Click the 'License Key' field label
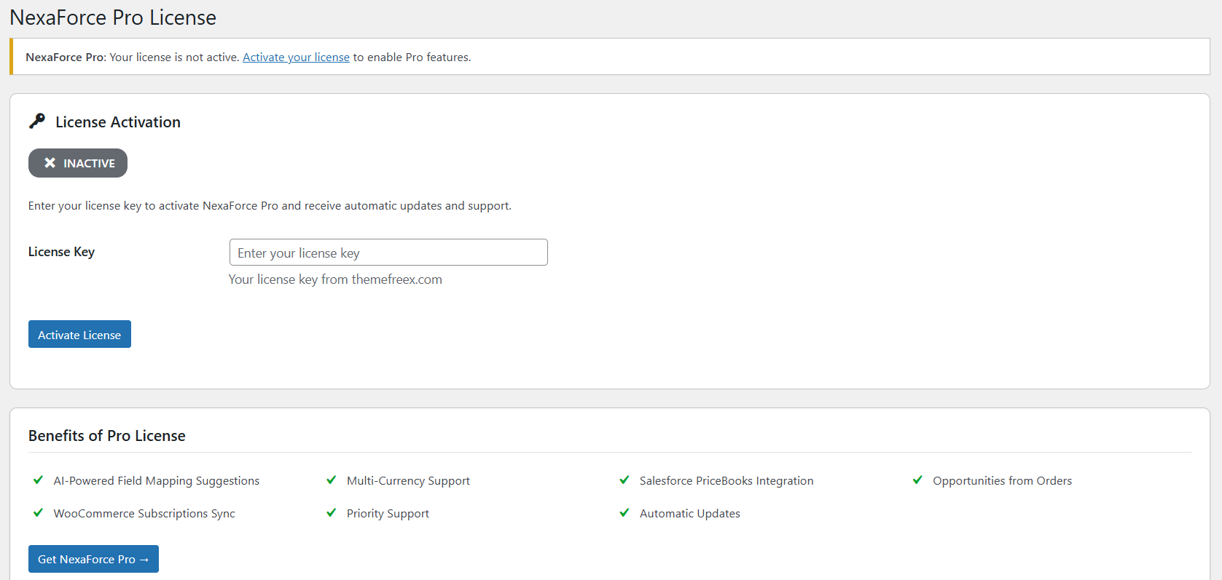The width and height of the screenshot is (1222, 580). click(x=61, y=252)
